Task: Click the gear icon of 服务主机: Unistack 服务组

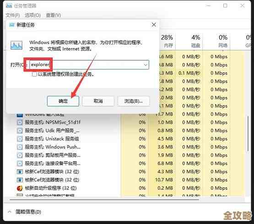Action: pos(20,139)
